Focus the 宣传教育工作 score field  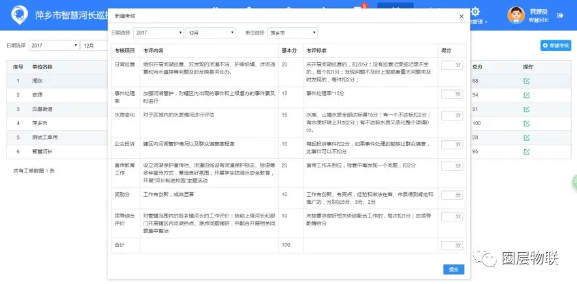tap(452, 166)
